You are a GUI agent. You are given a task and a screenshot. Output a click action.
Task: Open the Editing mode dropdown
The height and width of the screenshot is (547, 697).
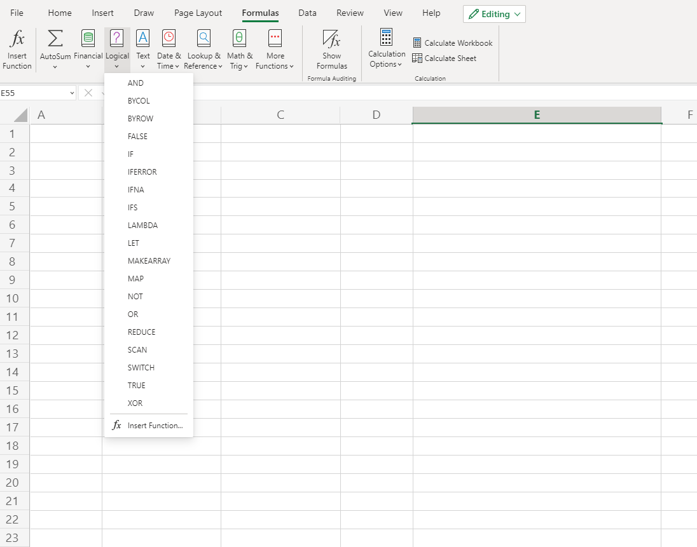point(494,14)
